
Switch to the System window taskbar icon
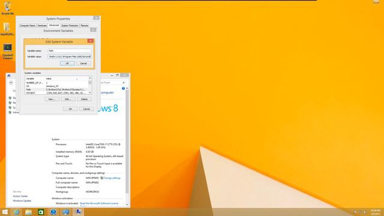[65, 212]
